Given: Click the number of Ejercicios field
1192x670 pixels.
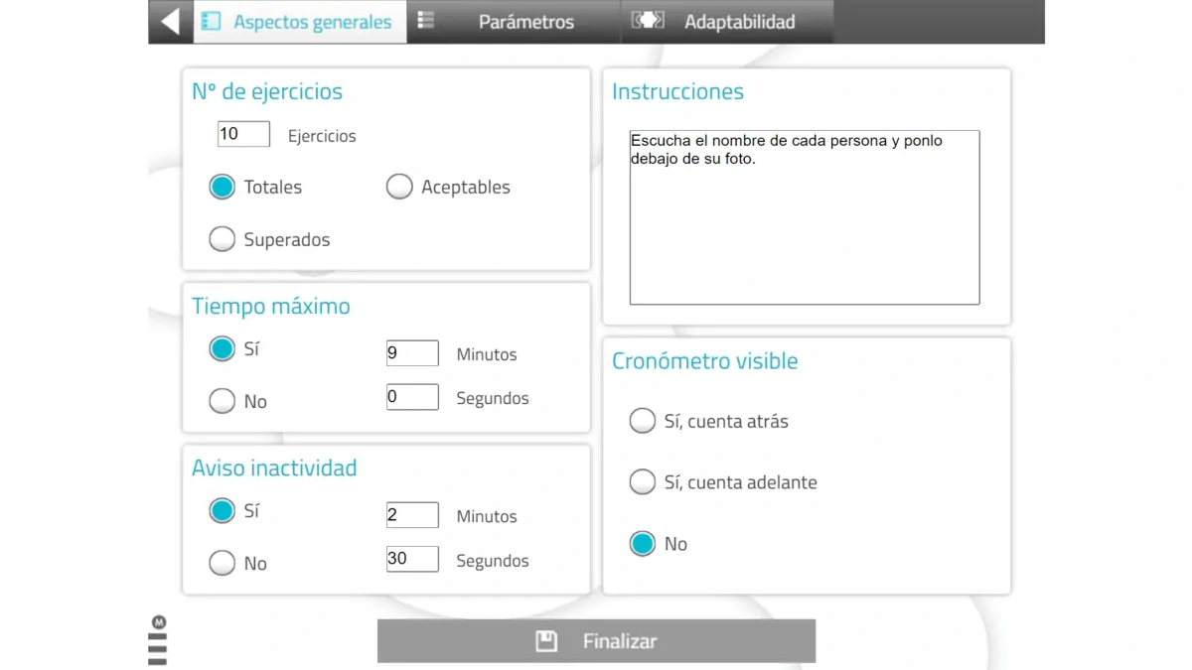Looking at the screenshot, I should pos(243,134).
